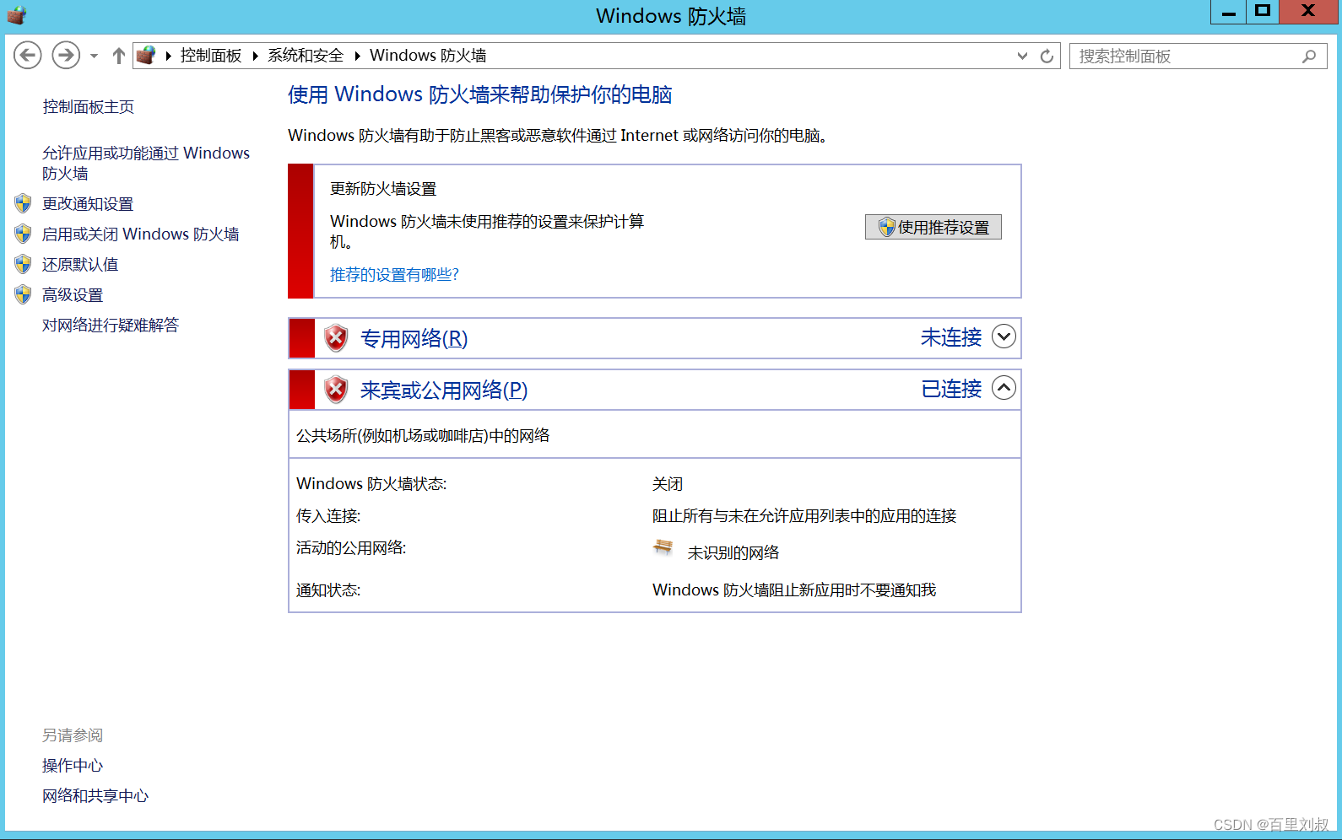
Task: Open 启用或关闭 Windows 防火墙 link
Action: click(x=141, y=234)
